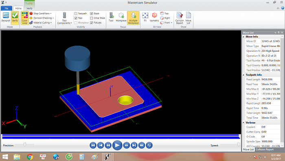Select the Move ID value field
Image resolution: width=285 pixels, height=161 pixels.
click(x=271, y=41)
